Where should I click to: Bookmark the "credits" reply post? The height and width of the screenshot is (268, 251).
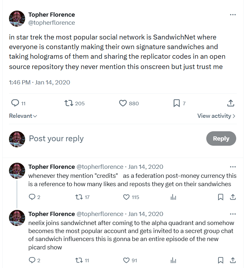tap(220, 197)
